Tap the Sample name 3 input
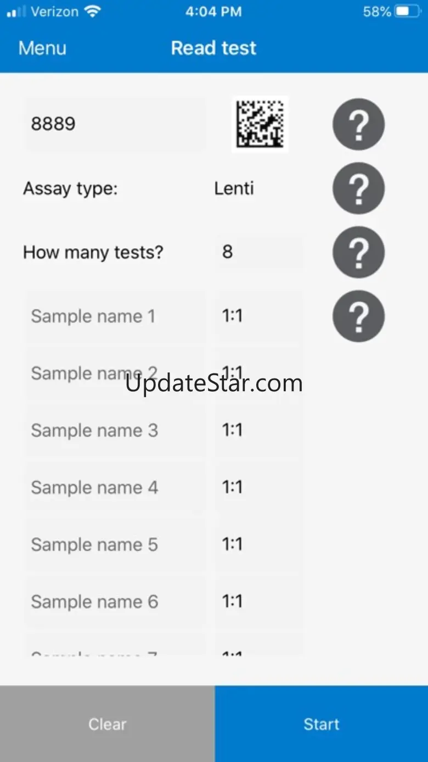This screenshot has height=762, width=428. coord(115,430)
